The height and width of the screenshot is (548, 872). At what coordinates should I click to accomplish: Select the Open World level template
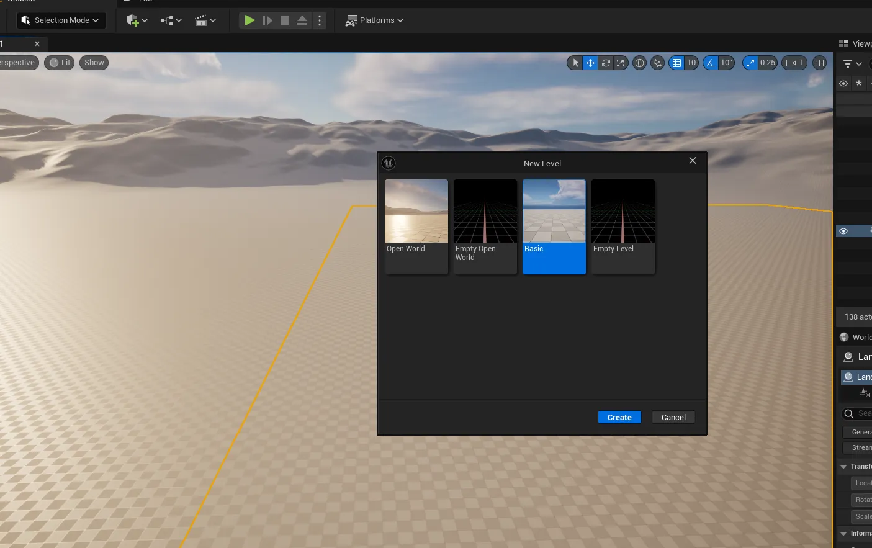416,227
